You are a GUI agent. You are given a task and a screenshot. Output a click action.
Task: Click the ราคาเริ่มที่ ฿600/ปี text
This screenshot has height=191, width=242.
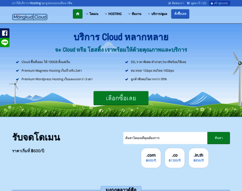click(x=28, y=151)
